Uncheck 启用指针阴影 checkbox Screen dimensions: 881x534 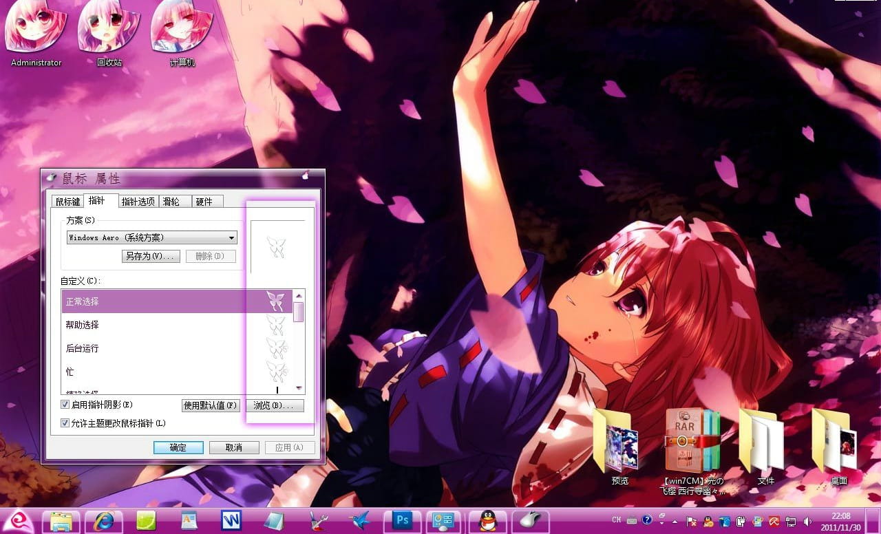(x=65, y=405)
